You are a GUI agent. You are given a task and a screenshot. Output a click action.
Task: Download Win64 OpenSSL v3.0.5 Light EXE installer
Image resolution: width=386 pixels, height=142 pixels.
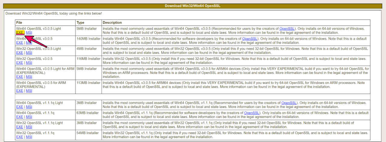tap(20, 33)
